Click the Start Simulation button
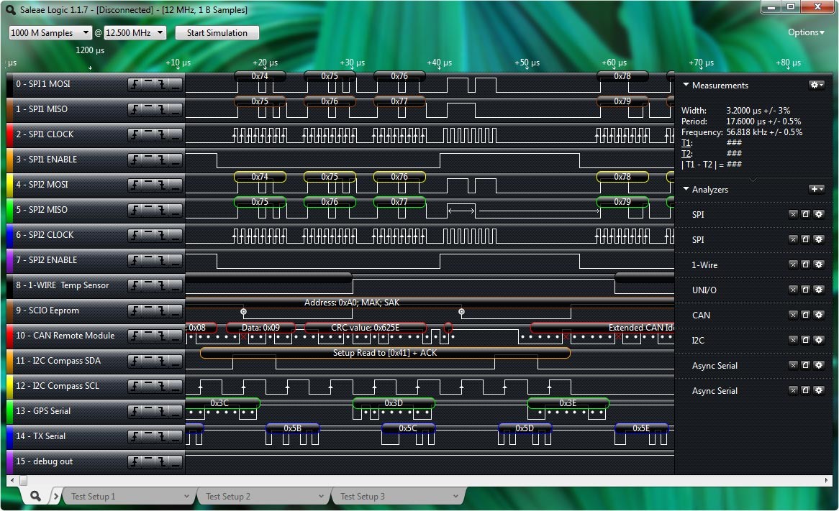 tap(217, 32)
